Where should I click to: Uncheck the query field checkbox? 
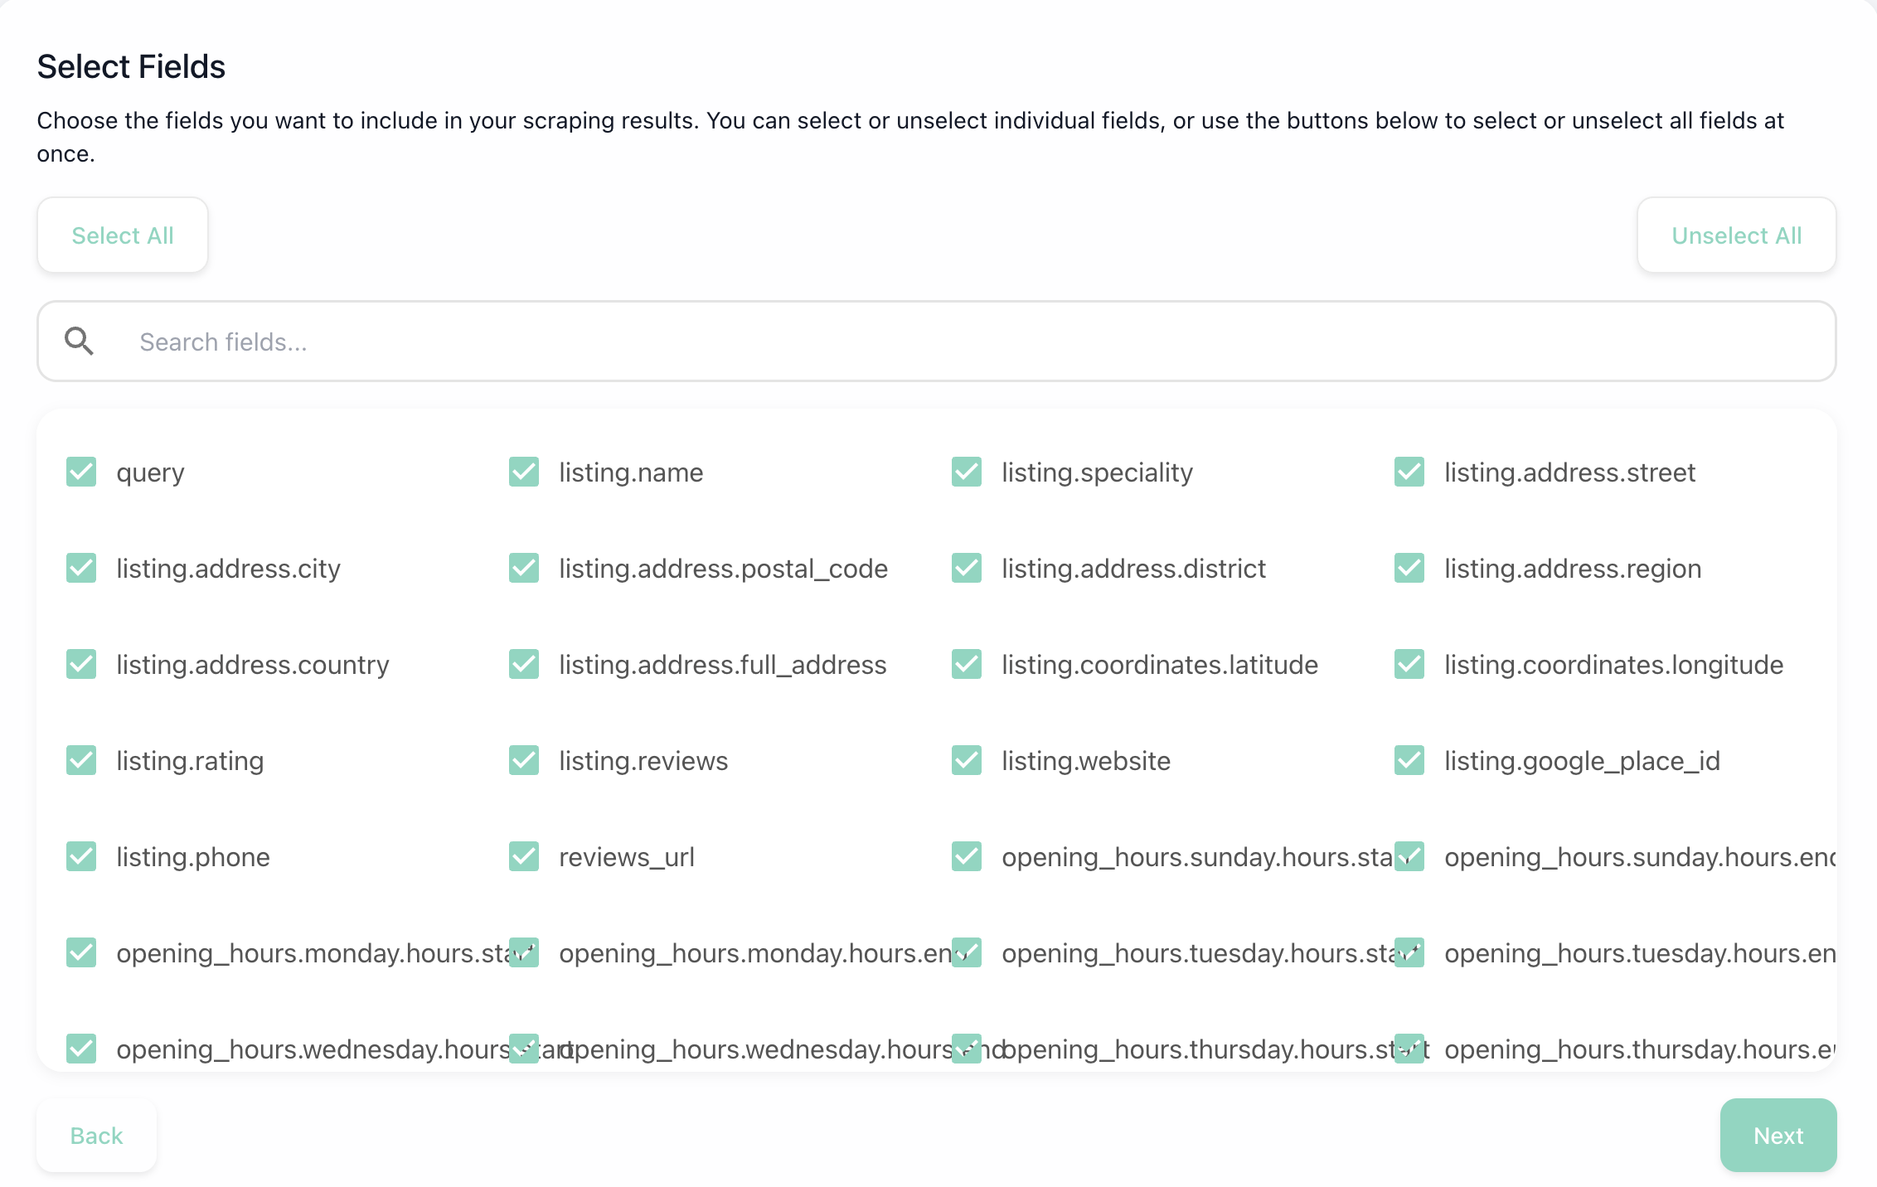[x=81, y=472]
